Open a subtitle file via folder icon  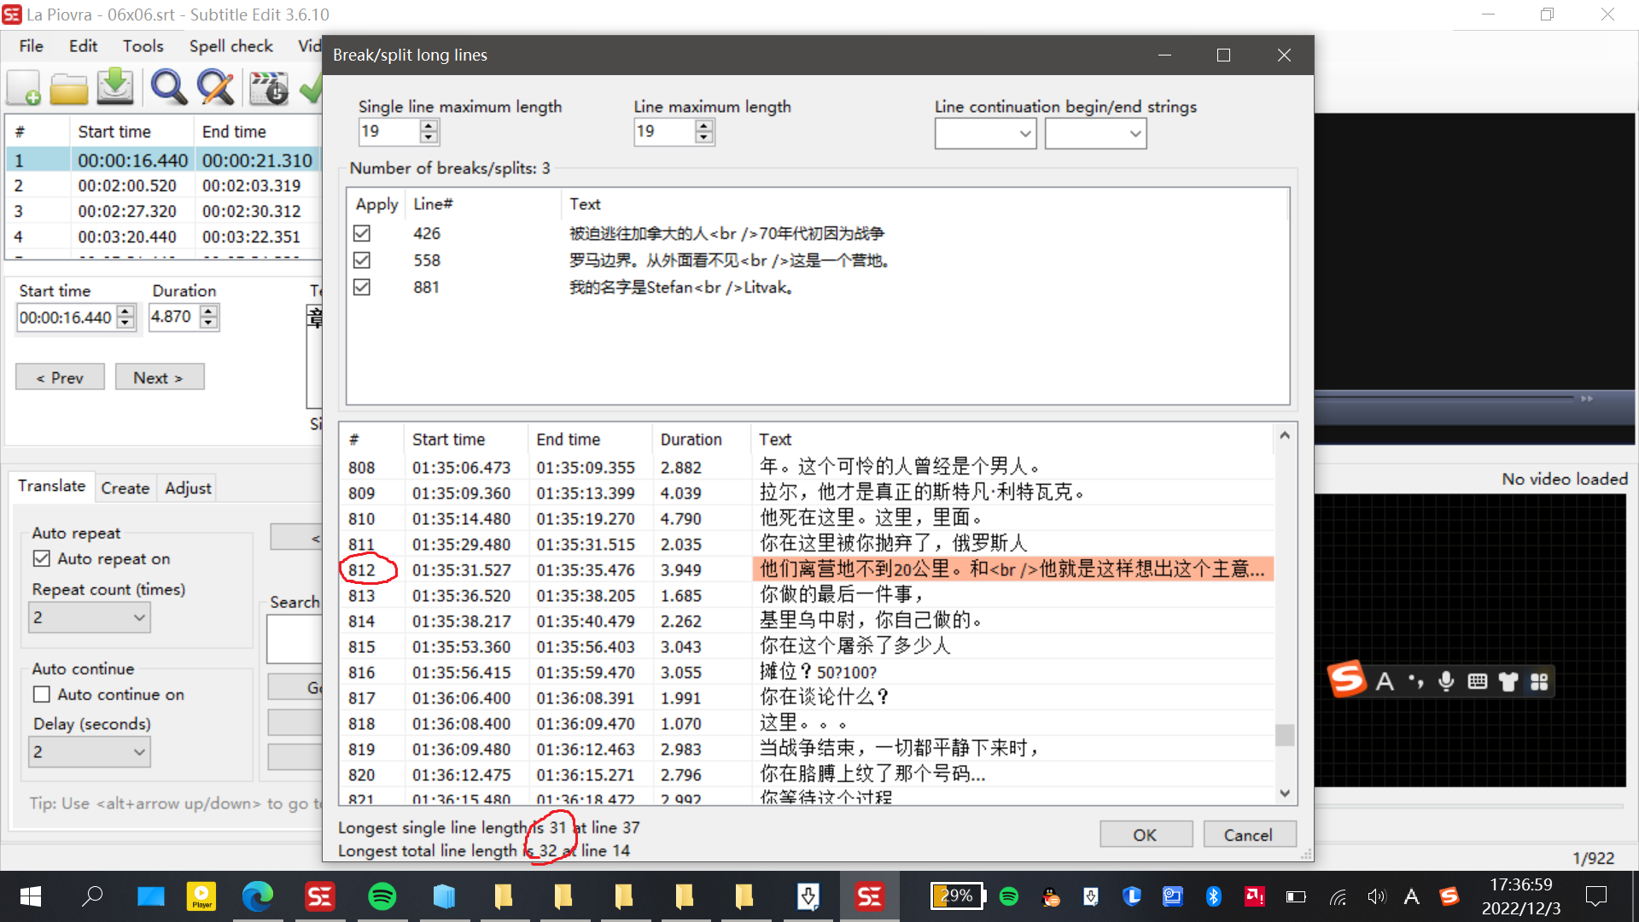pyautogui.click(x=68, y=87)
